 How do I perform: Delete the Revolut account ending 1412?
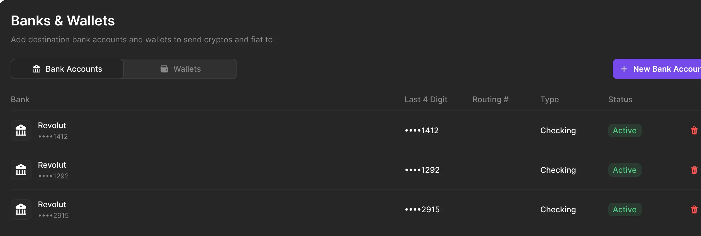pos(694,130)
